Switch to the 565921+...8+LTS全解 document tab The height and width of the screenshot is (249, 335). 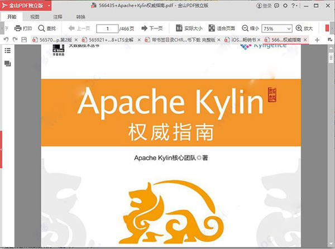(x=108, y=40)
